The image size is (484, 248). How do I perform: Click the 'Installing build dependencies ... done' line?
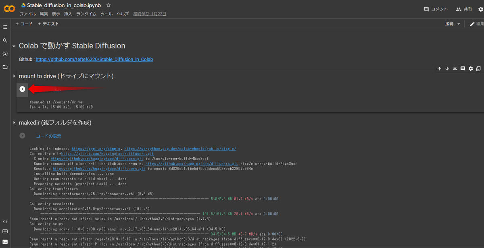tap(74, 174)
